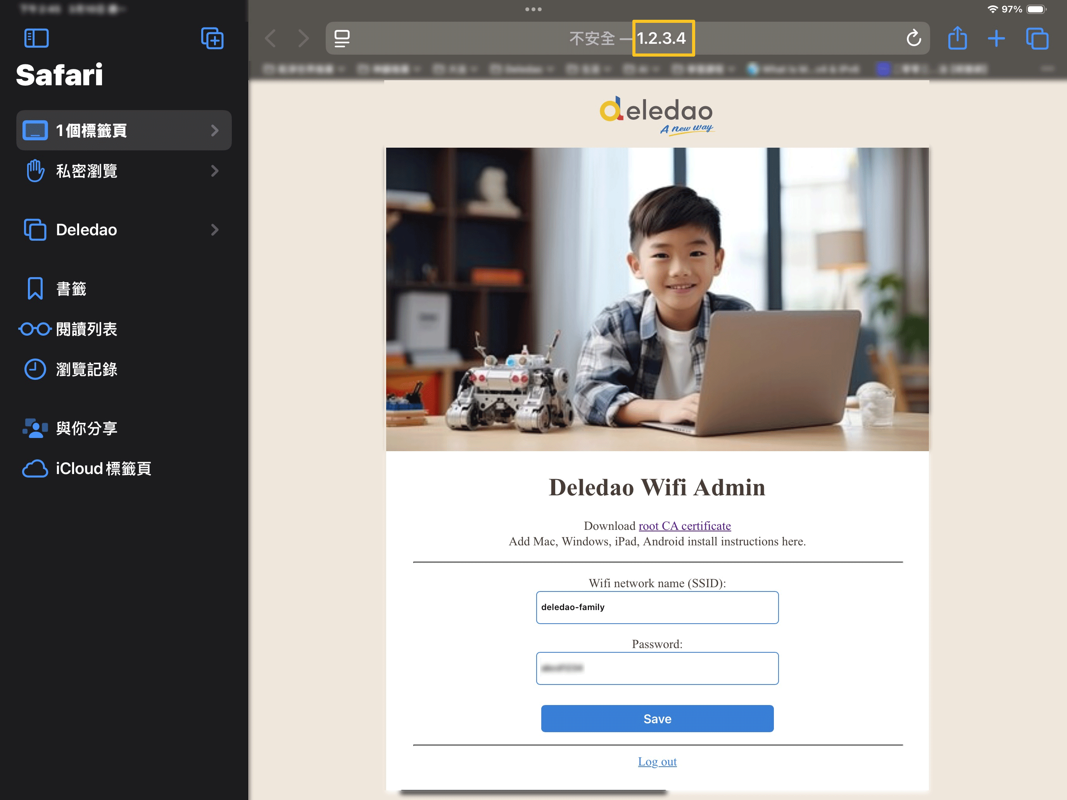Click the cloud icon for iCloud tabs
1067x800 pixels.
(35, 468)
